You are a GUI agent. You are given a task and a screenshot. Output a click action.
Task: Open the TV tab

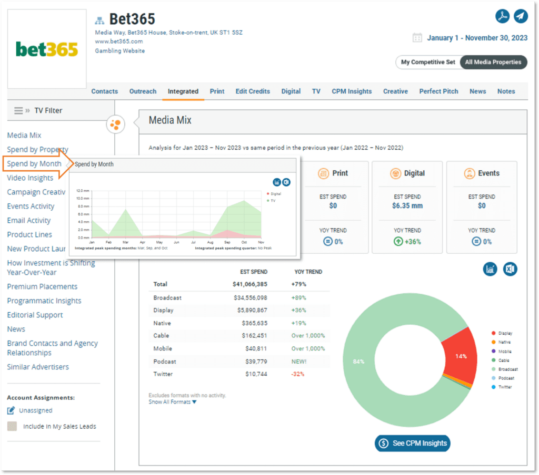pos(316,91)
